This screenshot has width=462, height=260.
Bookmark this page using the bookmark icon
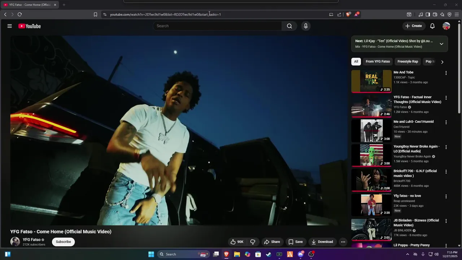coord(95,14)
